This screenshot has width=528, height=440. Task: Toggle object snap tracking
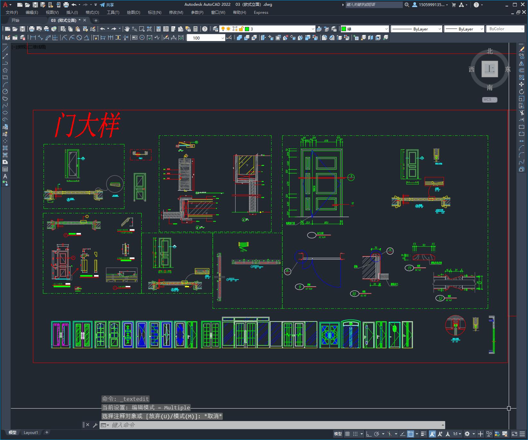(402, 434)
